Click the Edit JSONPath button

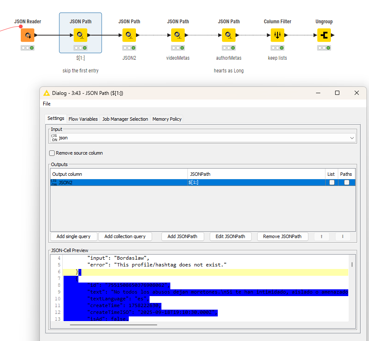(230, 236)
